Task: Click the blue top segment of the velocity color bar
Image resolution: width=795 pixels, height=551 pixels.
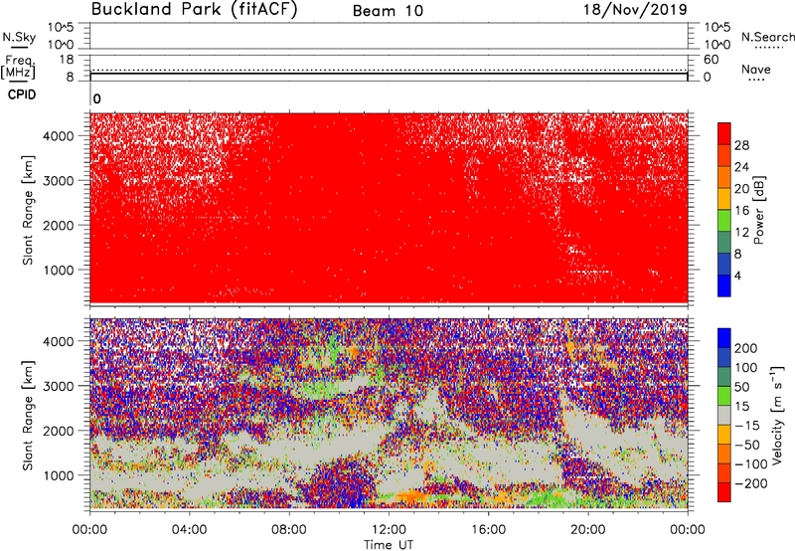Action: pyautogui.click(x=724, y=338)
